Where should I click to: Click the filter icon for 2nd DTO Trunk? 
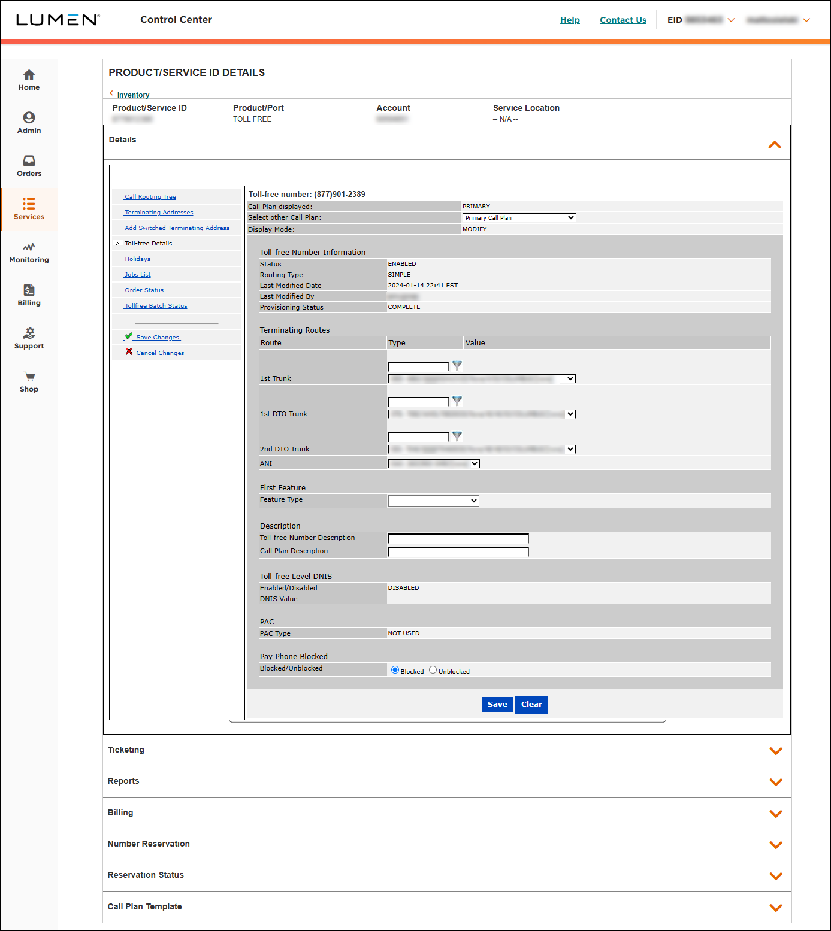457,436
